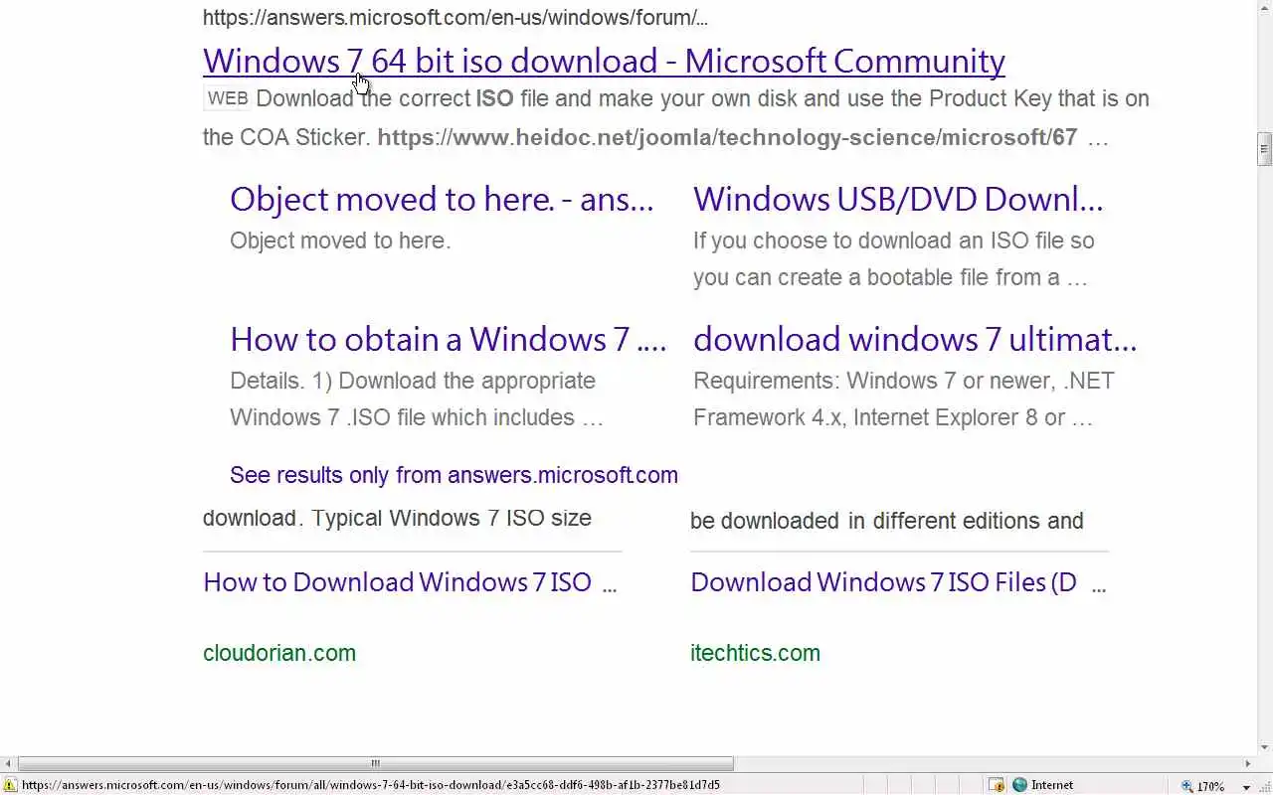Image resolution: width=1273 pixels, height=795 pixels.
Task: Open the zoom level dropdown arrow
Action: pyautogui.click(x=1247, y=786)
